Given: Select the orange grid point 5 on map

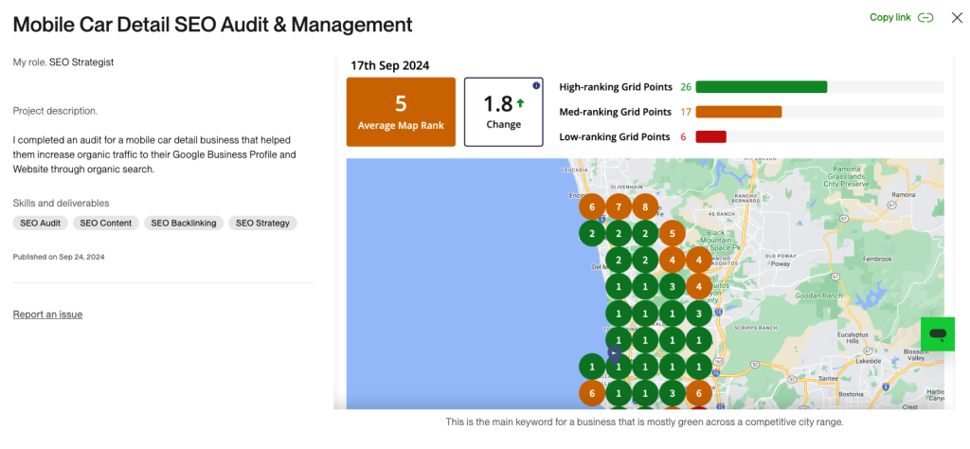Looking at the screenshot, I should pos(672,233).
